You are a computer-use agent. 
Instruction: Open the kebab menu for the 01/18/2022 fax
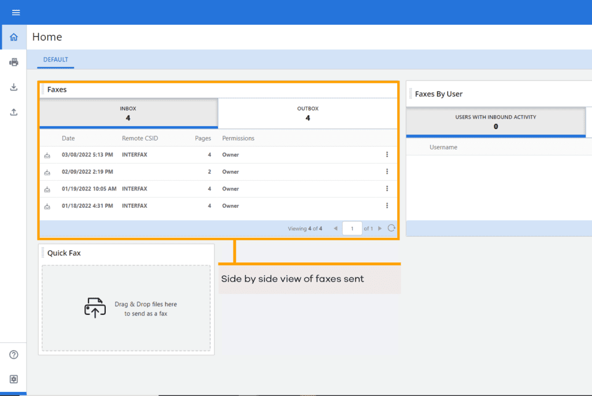386,206
